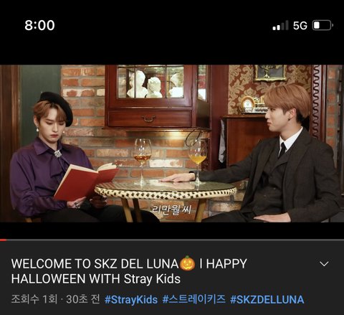Tap the 30초 전 upload time text

coord(83,299)
